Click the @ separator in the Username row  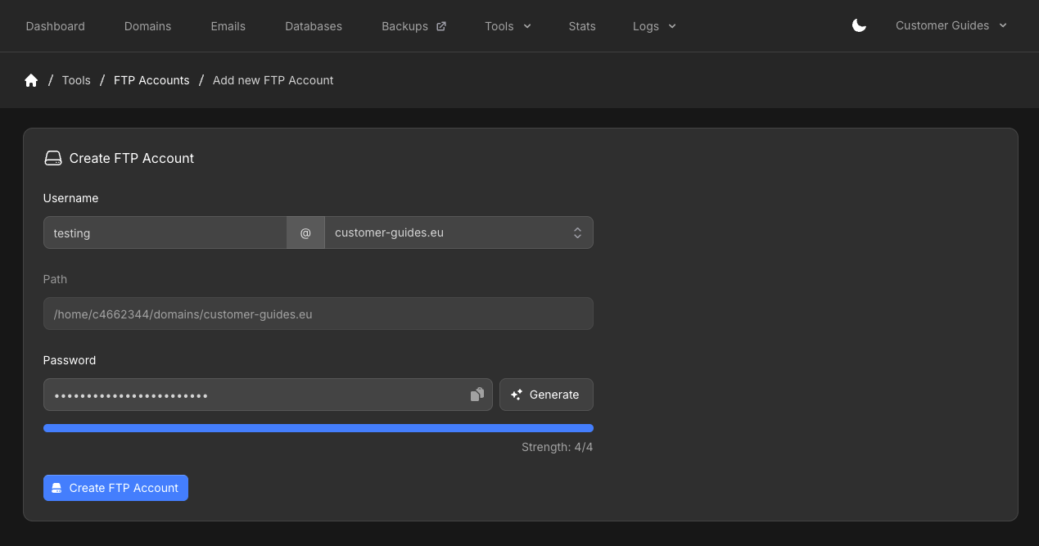[x=305, y=232]
